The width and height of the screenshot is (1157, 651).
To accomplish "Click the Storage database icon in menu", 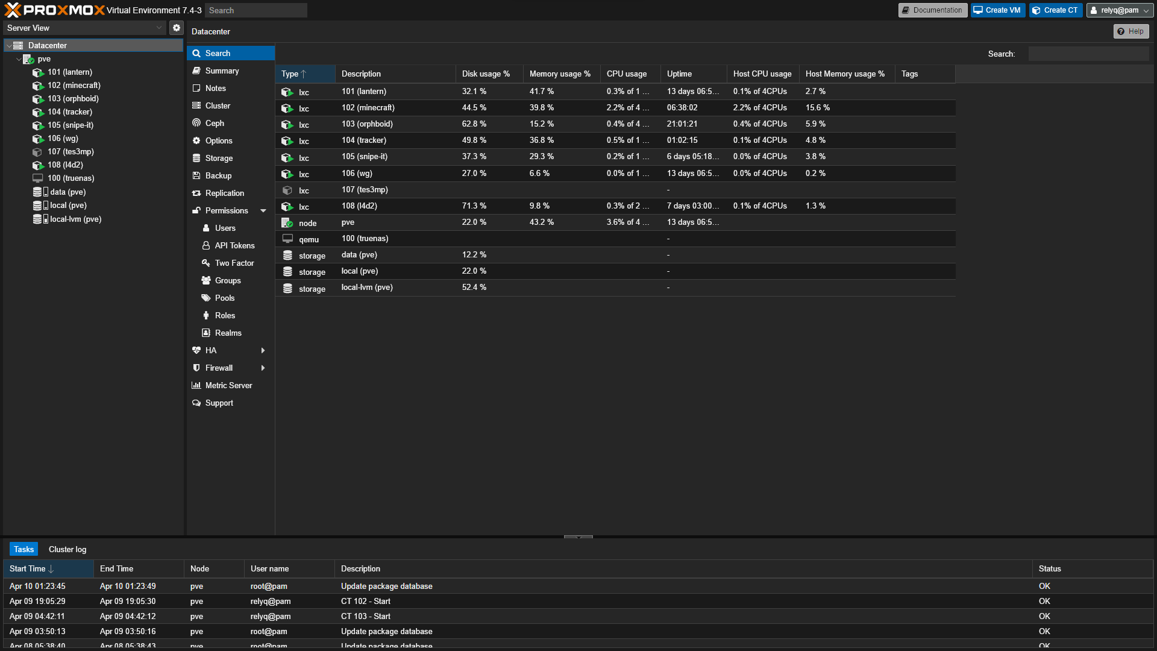I will coord(196,158).
